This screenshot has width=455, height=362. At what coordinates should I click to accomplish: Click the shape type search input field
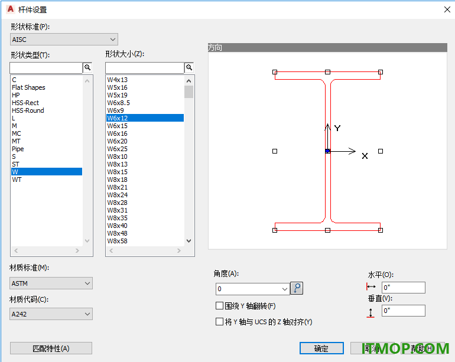(46, 68)
